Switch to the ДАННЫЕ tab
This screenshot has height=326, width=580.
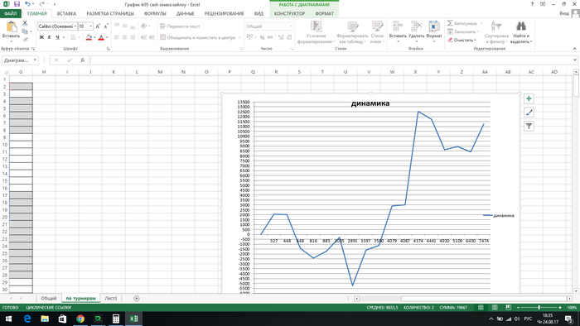point(186,14)
